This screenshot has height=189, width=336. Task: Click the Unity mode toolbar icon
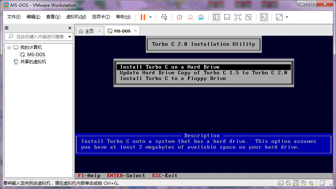249,17
